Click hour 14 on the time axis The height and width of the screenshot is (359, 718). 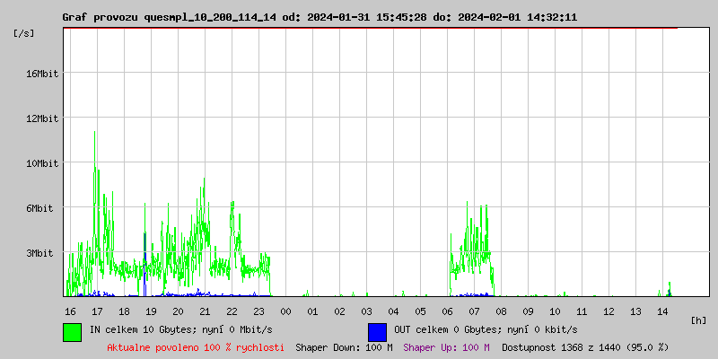(x=662, y=311)
